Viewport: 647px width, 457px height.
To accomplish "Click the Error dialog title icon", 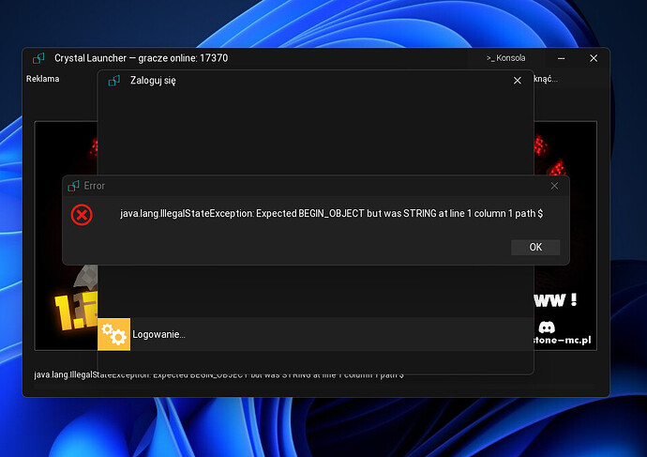I will (73, 186).
